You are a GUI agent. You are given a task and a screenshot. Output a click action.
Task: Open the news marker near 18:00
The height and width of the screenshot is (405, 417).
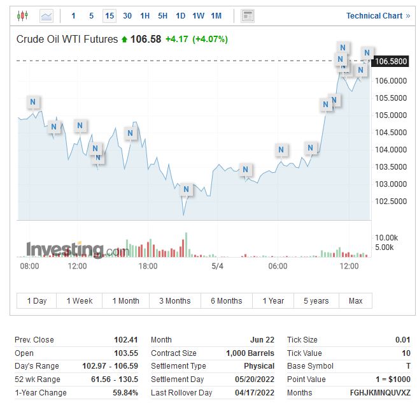(x=131, y=133)
